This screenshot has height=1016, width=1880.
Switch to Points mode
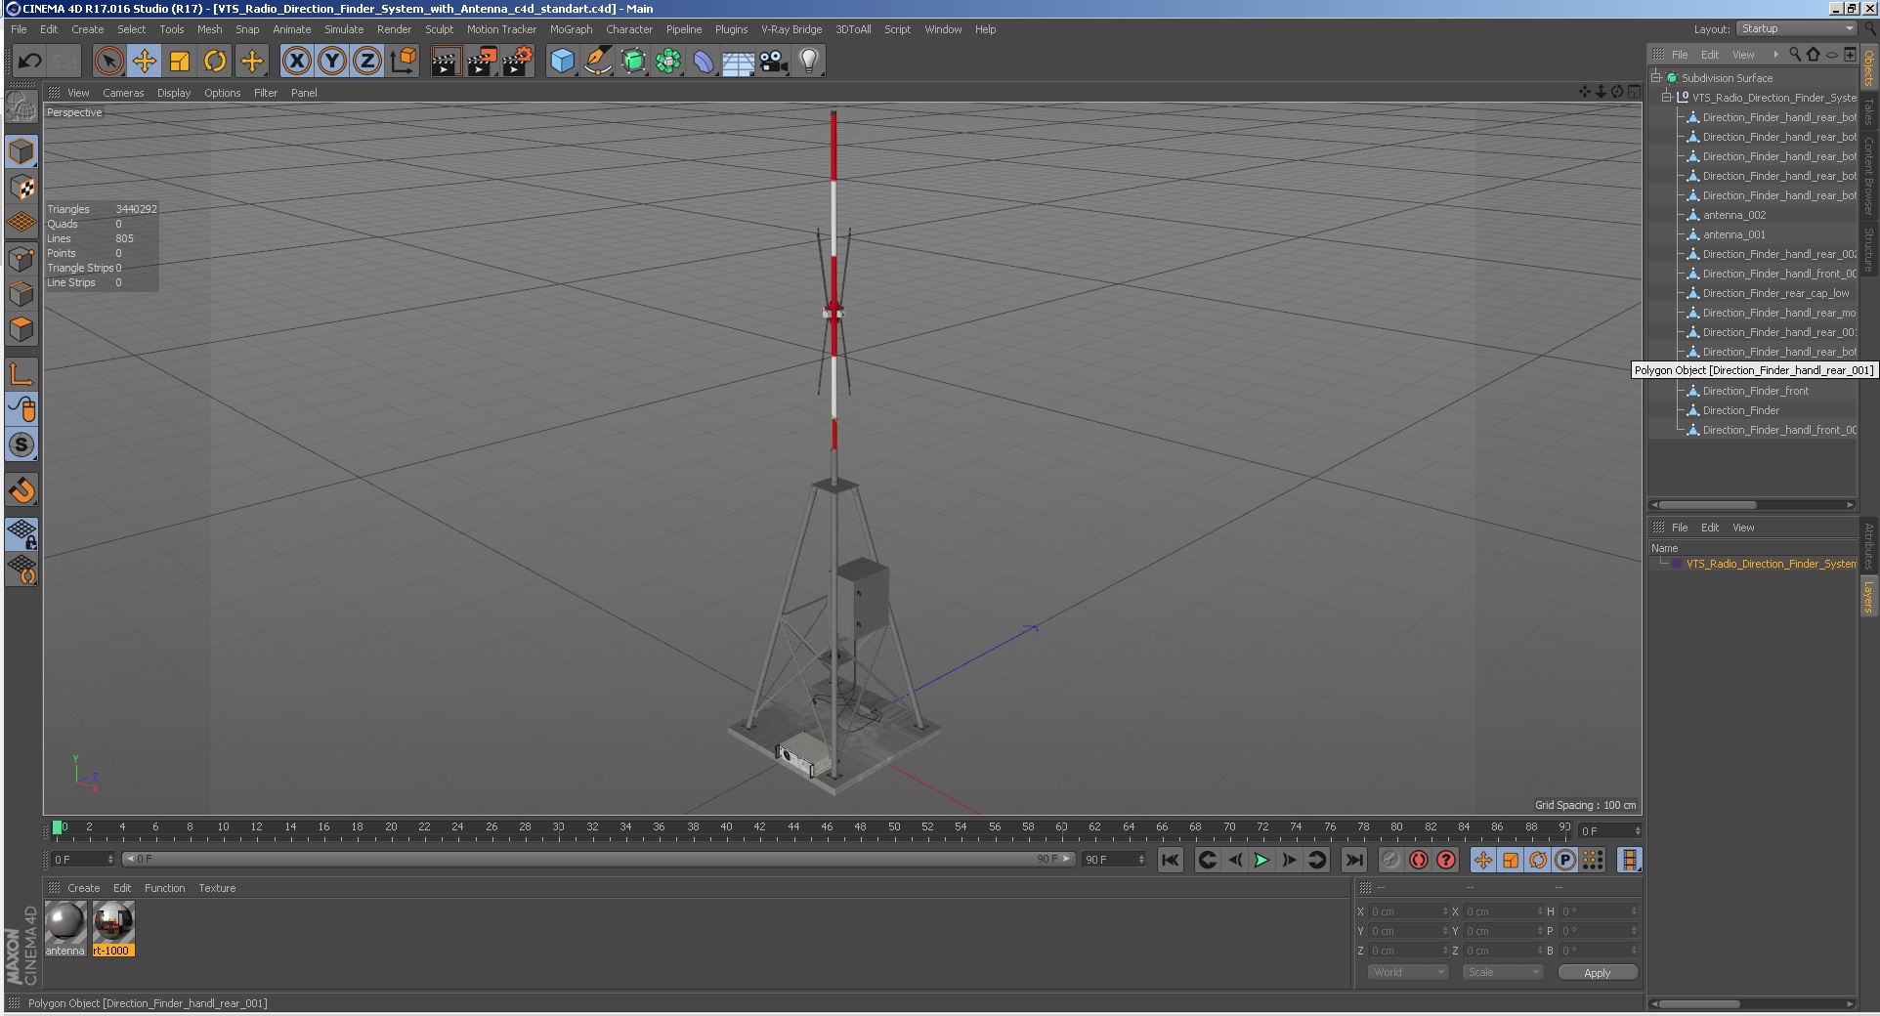(x=21, y=259)
